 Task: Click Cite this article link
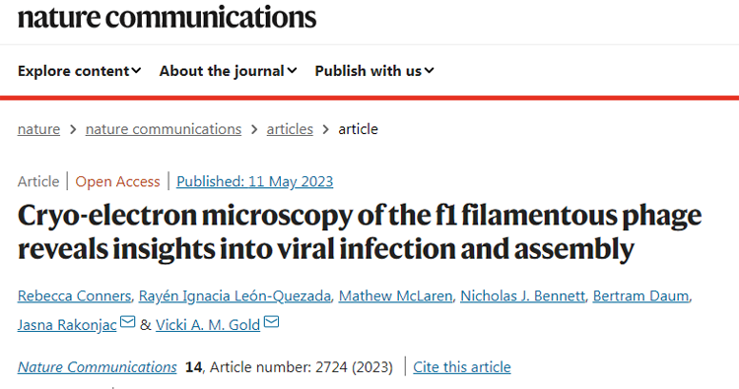pyautogui.click(x=462, y=367)
